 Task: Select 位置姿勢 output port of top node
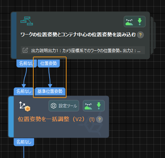click(x=49, y=63)
